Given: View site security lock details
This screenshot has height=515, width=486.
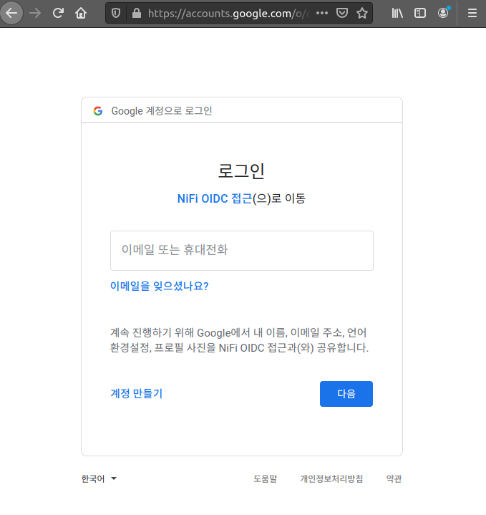Looking at the screenshot, I should (136, 13).
